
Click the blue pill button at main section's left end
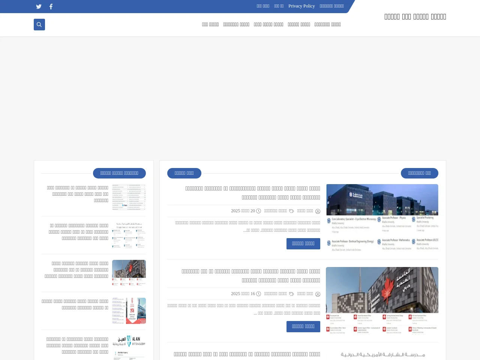(184, 173)
